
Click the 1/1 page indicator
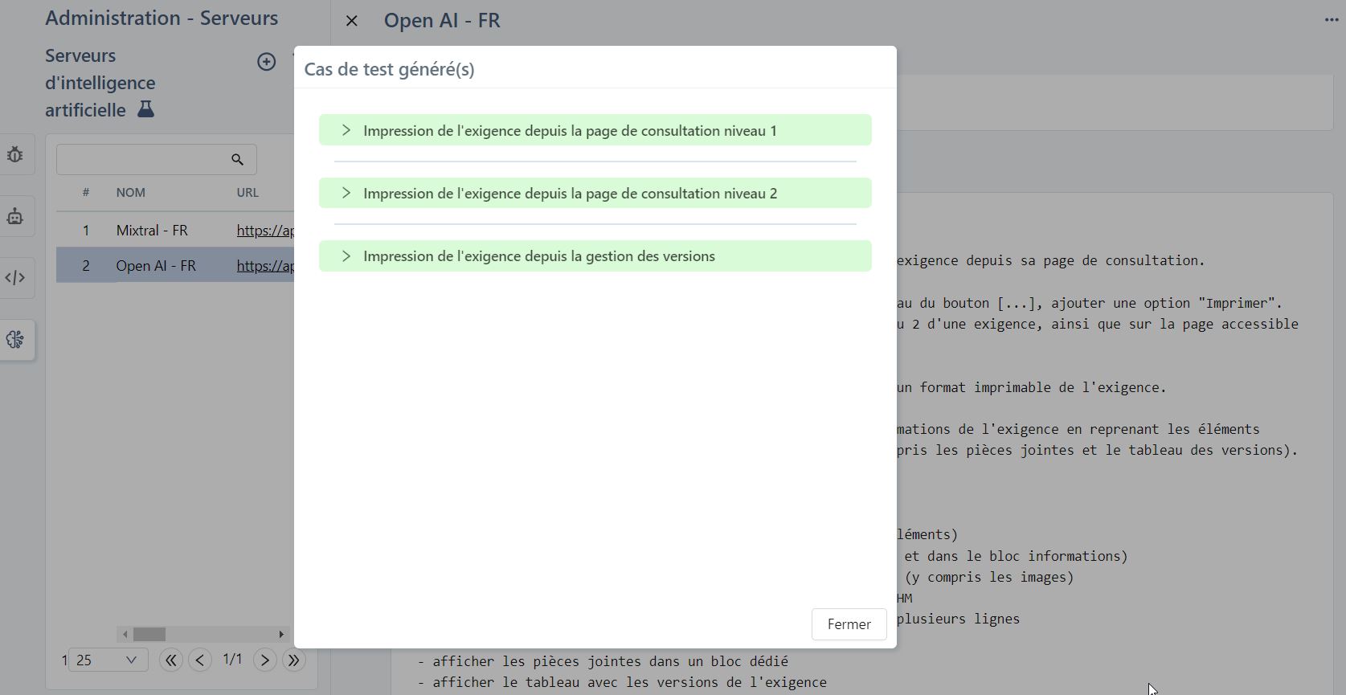point(232,660)
